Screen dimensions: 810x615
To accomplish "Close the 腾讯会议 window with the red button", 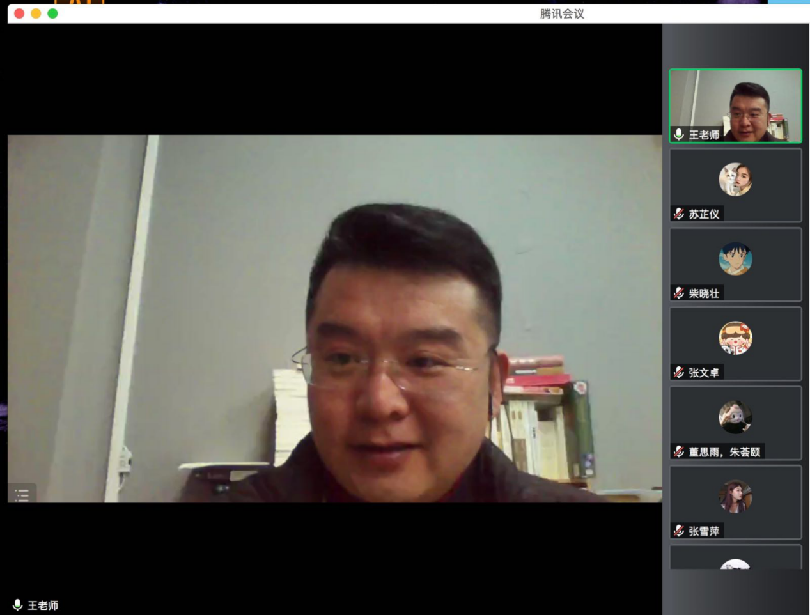I will click(x=19, y=13).
